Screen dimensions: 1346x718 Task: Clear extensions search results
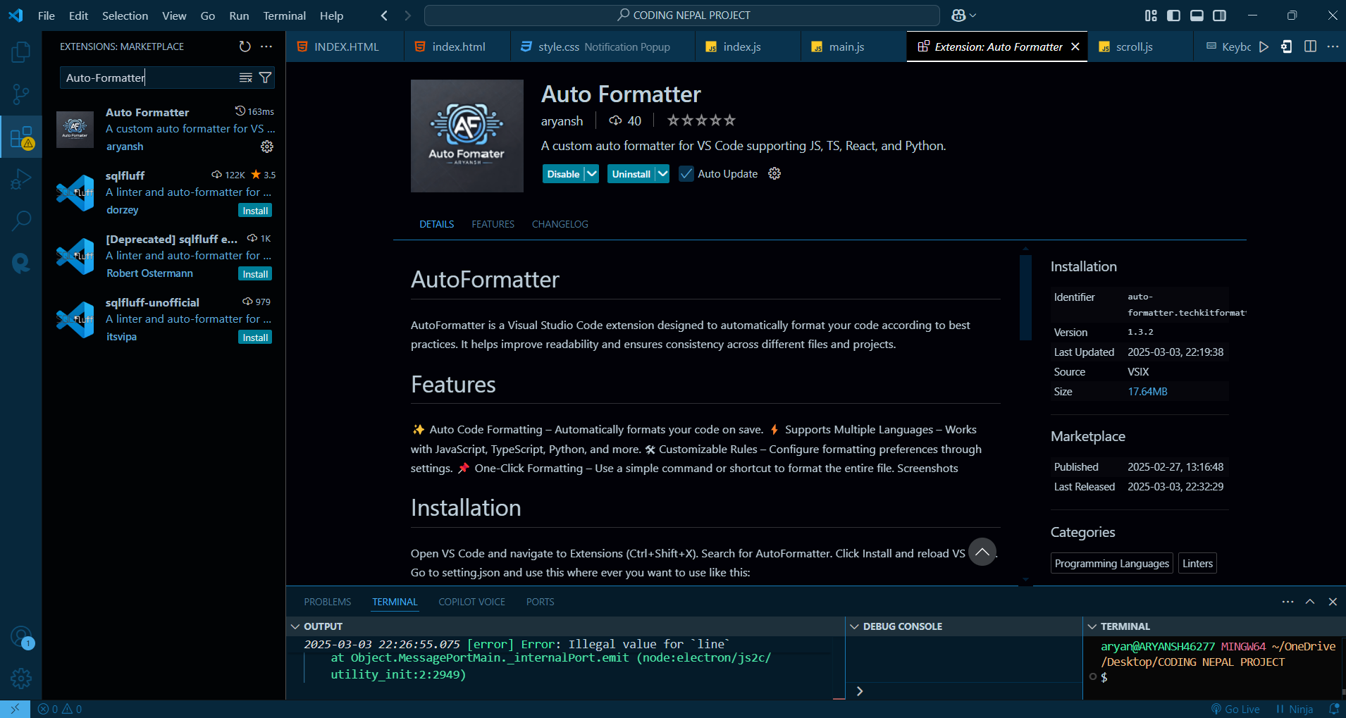(x=245, y=78)
